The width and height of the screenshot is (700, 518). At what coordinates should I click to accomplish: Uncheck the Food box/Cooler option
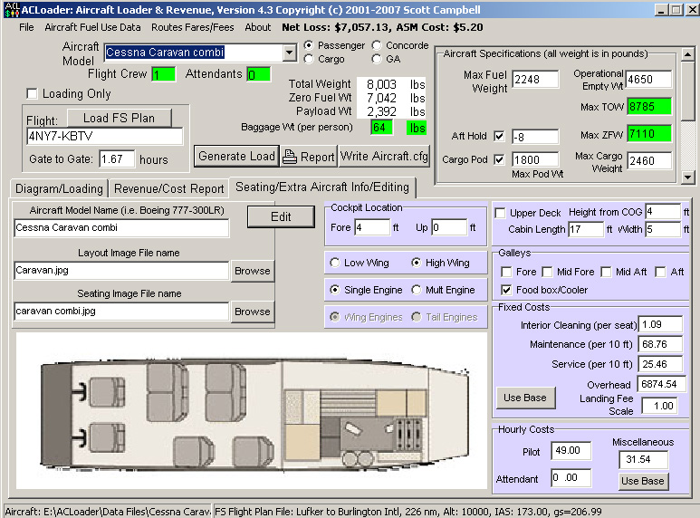point(506,290)
